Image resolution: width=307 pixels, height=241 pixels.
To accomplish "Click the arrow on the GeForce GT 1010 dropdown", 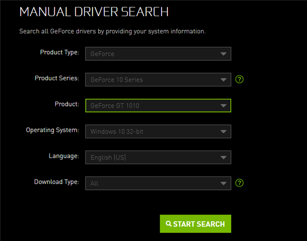I will [223, 105].
